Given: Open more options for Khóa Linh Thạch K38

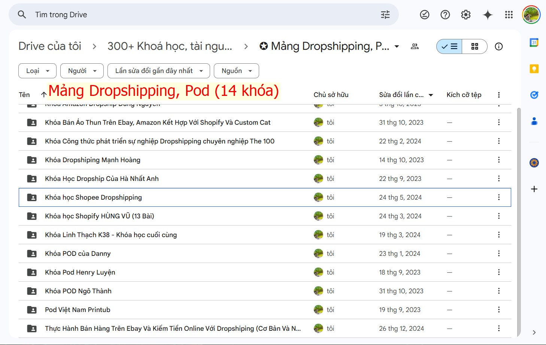Looking at the screenshot, I should click(x=499, y=235).
